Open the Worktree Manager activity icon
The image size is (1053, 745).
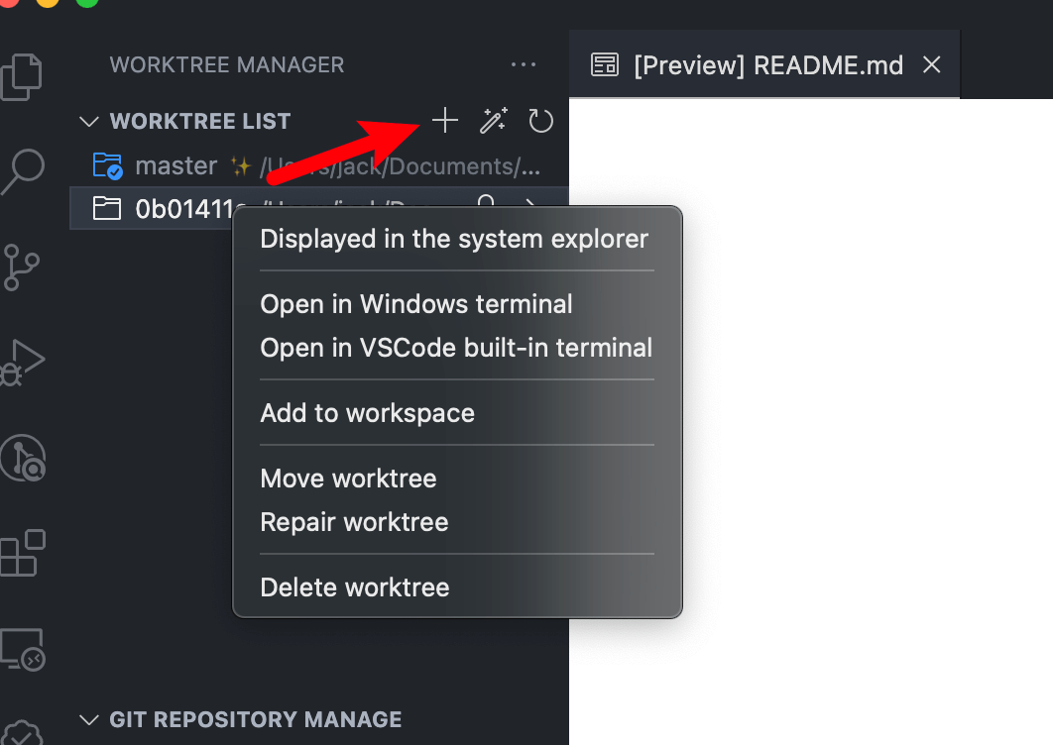pyautogui.click(x=23, y=459)
